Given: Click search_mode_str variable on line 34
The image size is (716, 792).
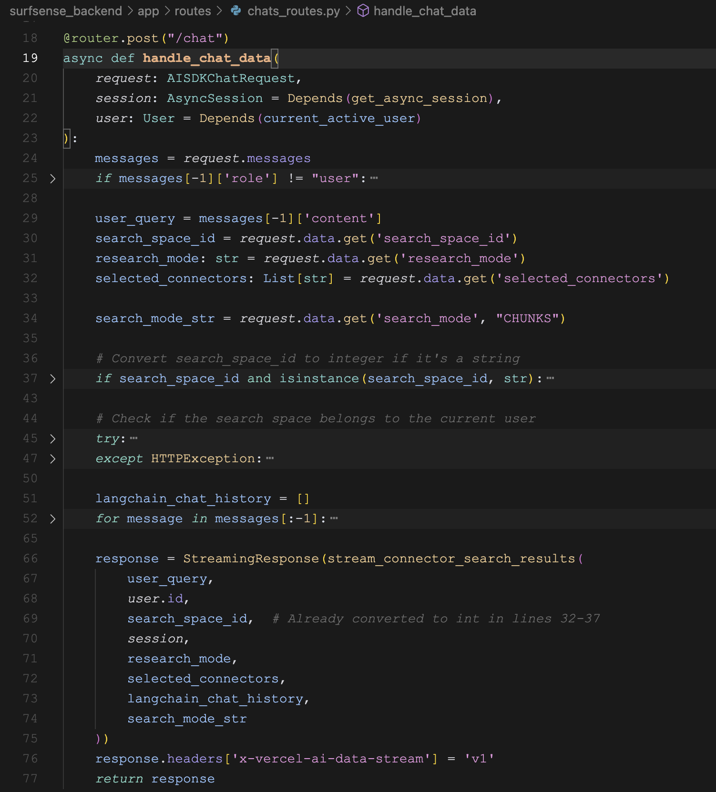Looking at the screenshot, I should coord(155,318).
